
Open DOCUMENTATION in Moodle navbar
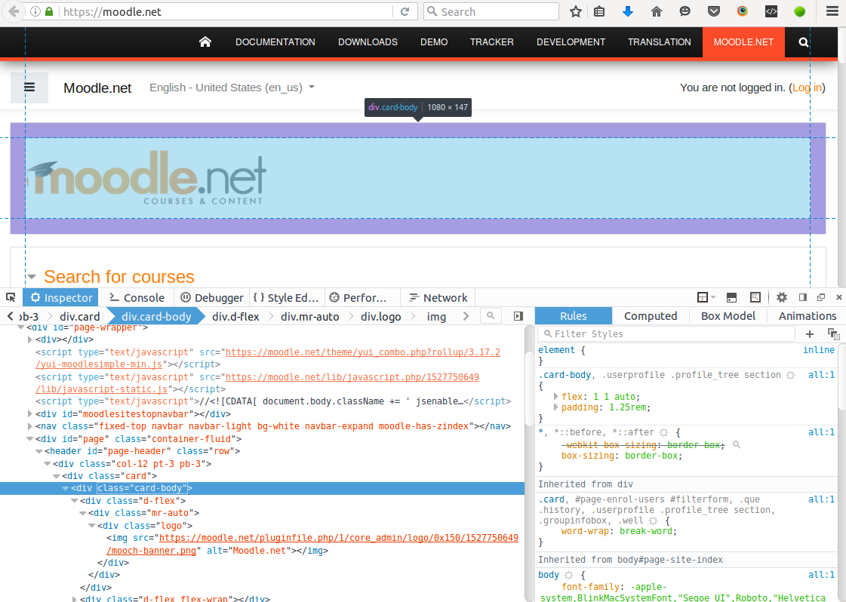(275, 42)
